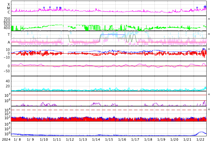Click the 20 axis value
The height and width of the screenshot is (142, 212).
[x=8, y=86]
